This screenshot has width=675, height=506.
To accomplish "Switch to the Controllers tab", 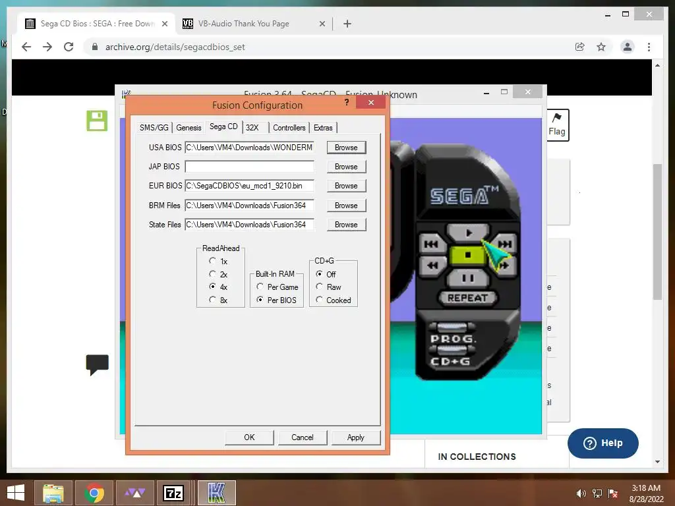I will click(289, 128).
